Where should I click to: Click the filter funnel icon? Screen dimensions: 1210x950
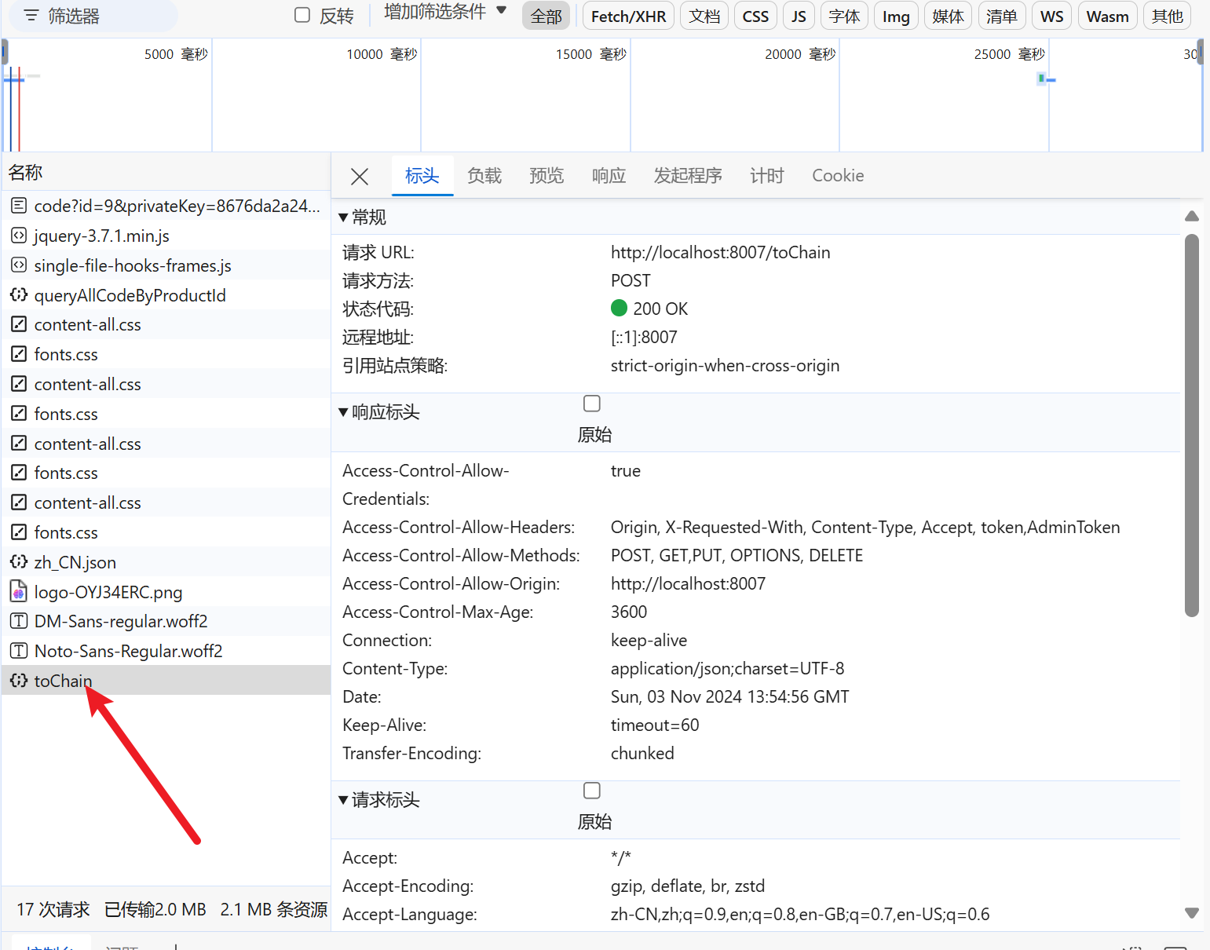(x=31, y=16)
